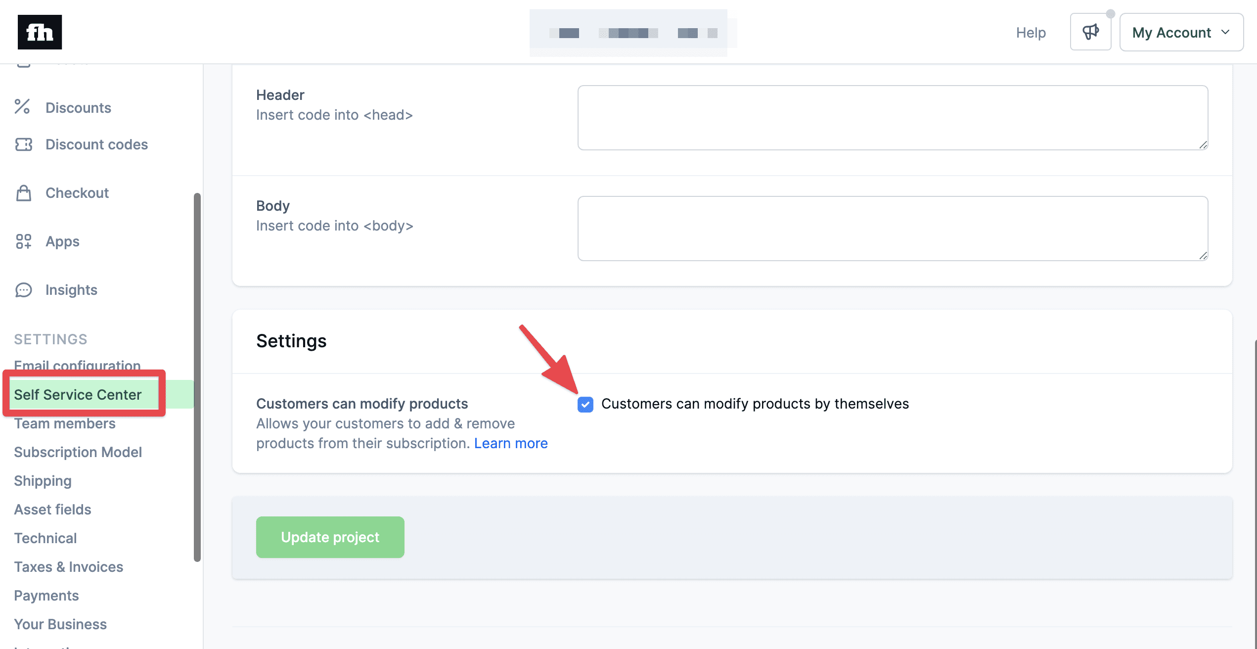Follow the Learn more link
Viewport: 1257px width, 649px height.
pos(511,443)
